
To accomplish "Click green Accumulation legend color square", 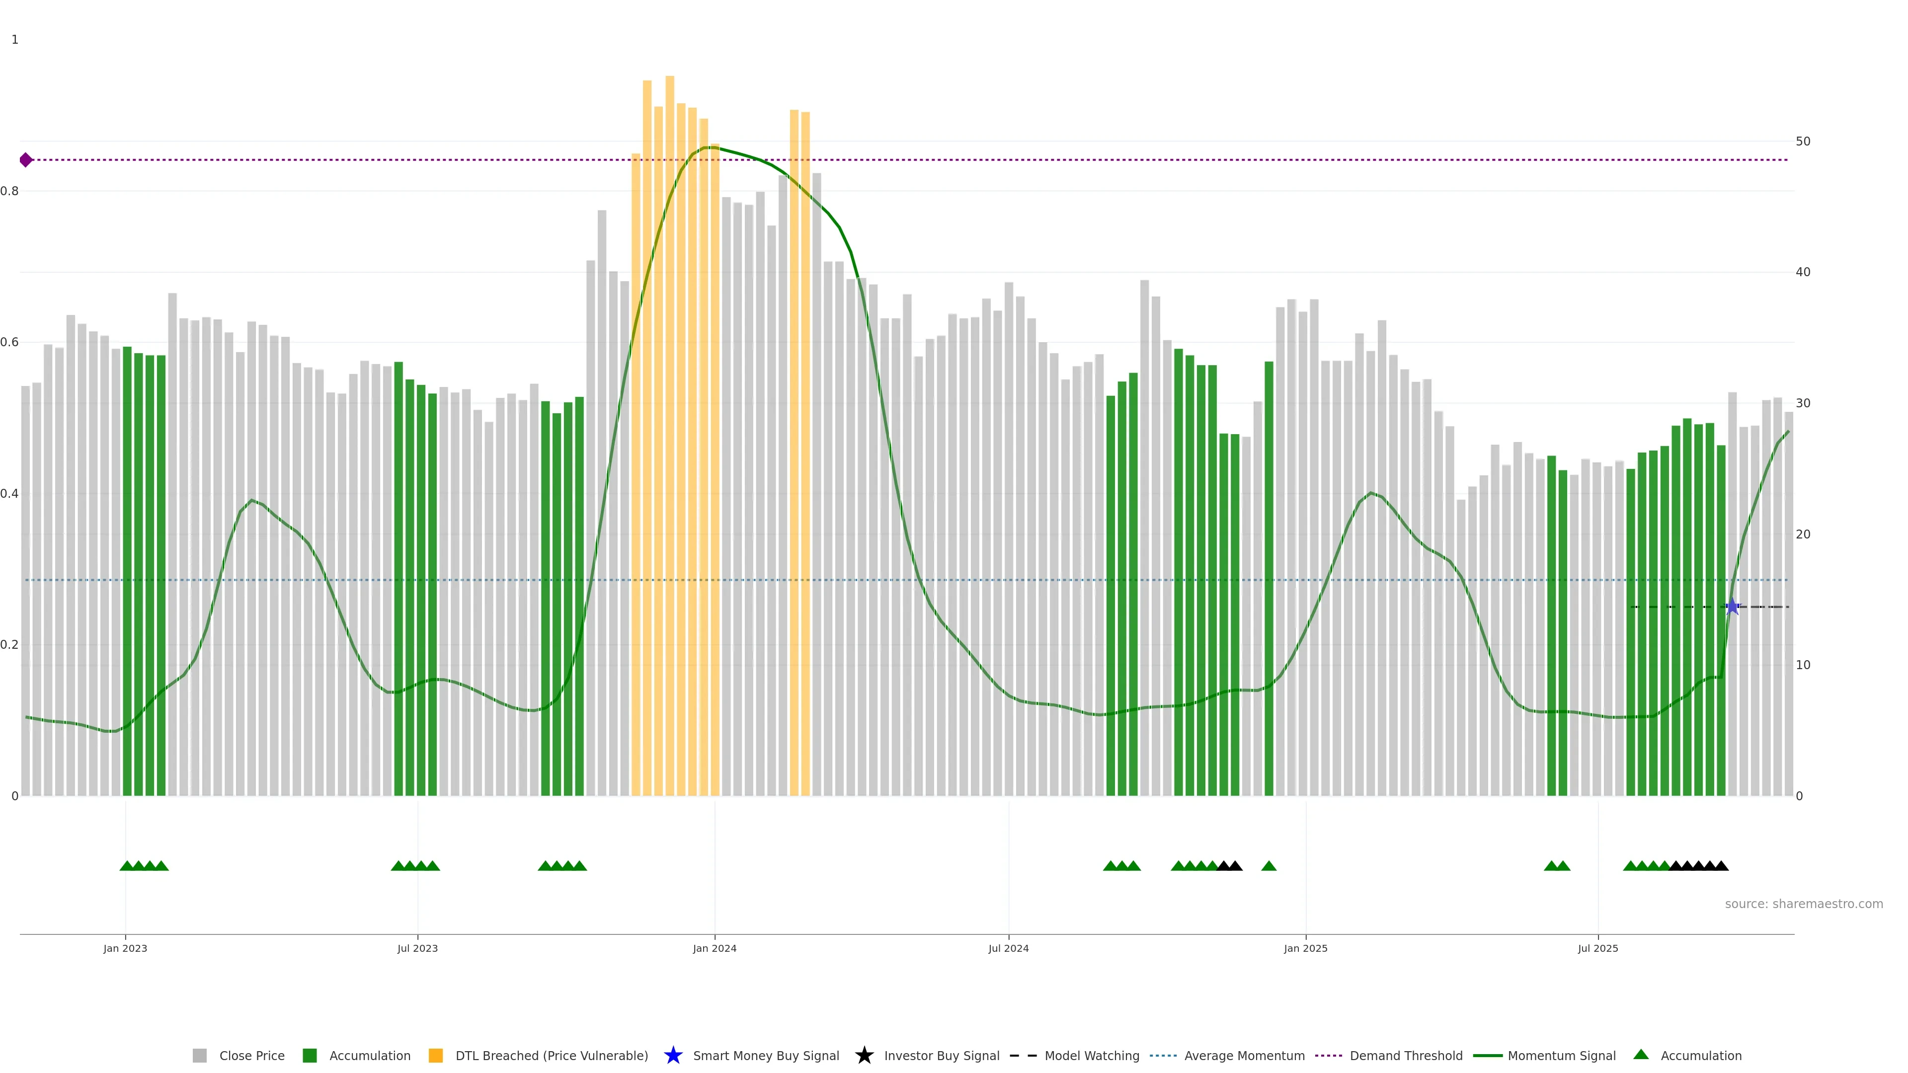I will [310, 1055].
